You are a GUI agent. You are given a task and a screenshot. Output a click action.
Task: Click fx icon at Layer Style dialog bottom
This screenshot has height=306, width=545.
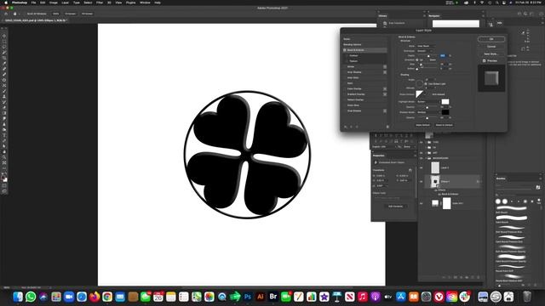[x=346, y=127]
